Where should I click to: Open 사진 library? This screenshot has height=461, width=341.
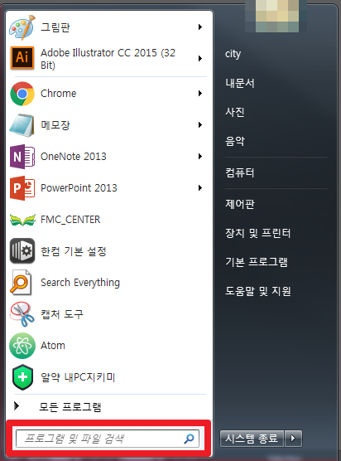pyautogui.click(x=235, y=112)
